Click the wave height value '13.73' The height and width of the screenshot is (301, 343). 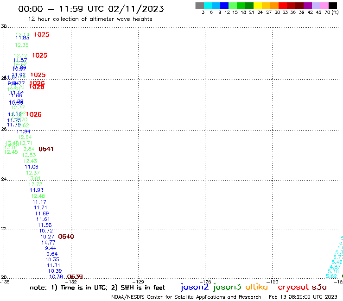point(35,184)
